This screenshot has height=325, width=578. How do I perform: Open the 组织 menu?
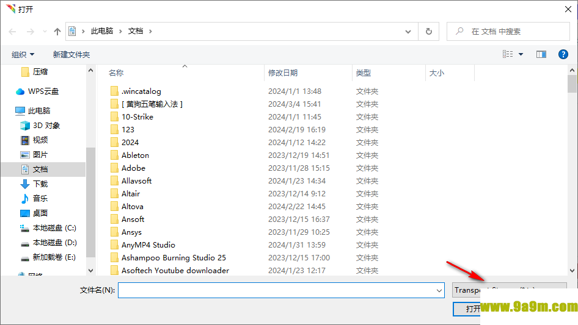coord(23,54)
